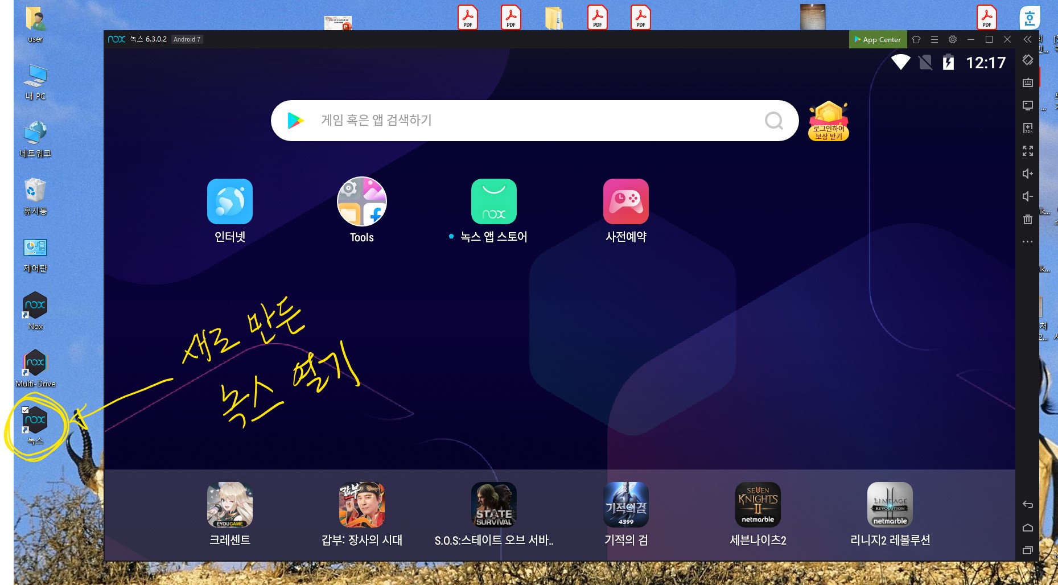
Task: Select the Hancom desktop icon
Action: [x=1030, y=18]
